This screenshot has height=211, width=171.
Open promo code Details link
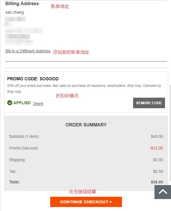(x=38, y=103)
